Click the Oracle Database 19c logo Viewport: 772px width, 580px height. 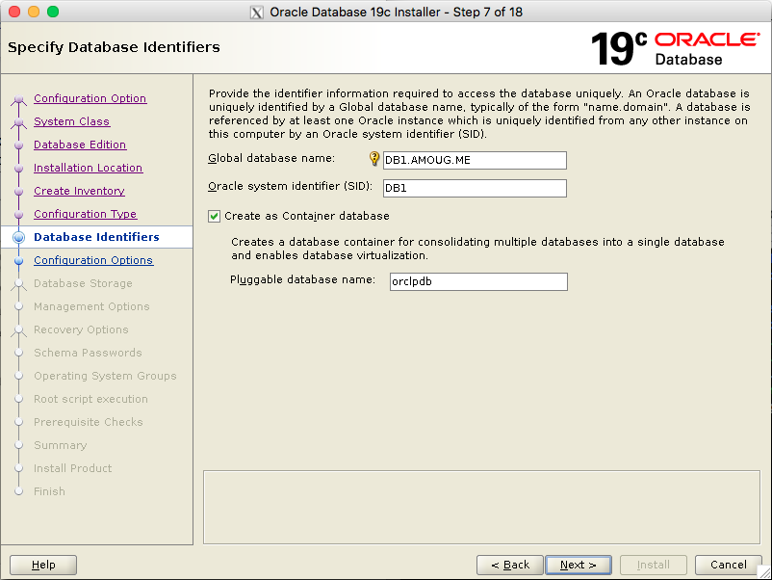pos(674,48)
